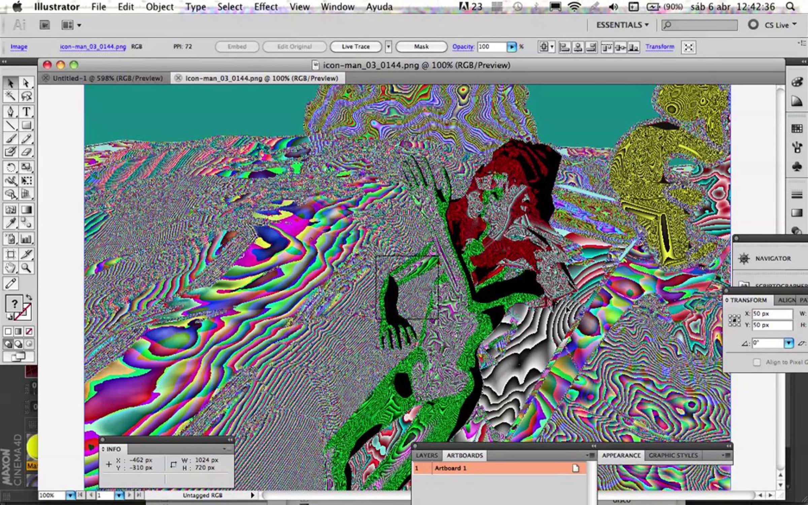The image size is (808, 505).
Task: Open the ESSENTIALS workspace switcher
Action: pyautogui.click(x=622, y=25)
